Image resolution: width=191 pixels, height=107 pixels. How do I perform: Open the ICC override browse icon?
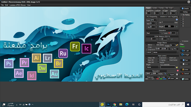[x=177, y=67]
